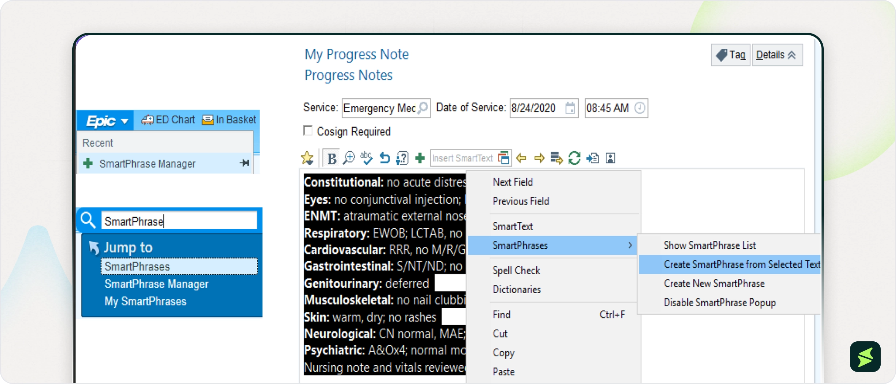
Task: Toggle Bold formatting in note toolbar
Action: coord(332,158)
